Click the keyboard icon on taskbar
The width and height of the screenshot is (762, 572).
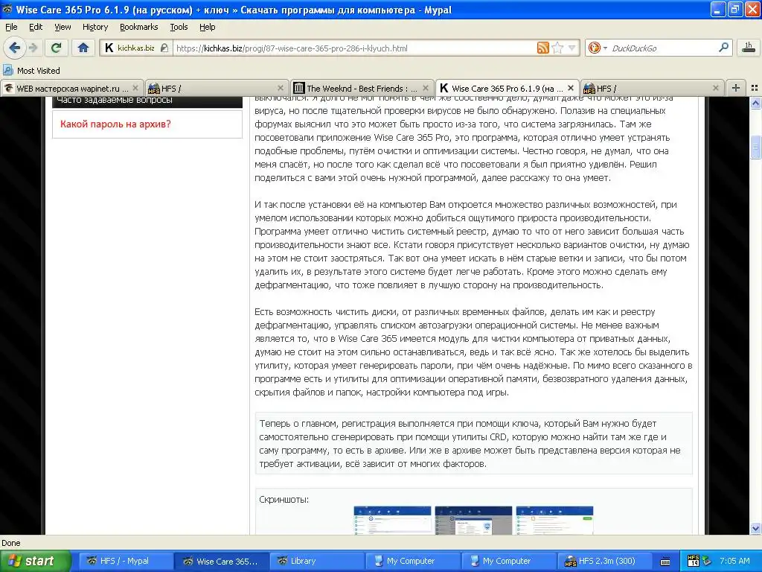click(x=665, y=562)
